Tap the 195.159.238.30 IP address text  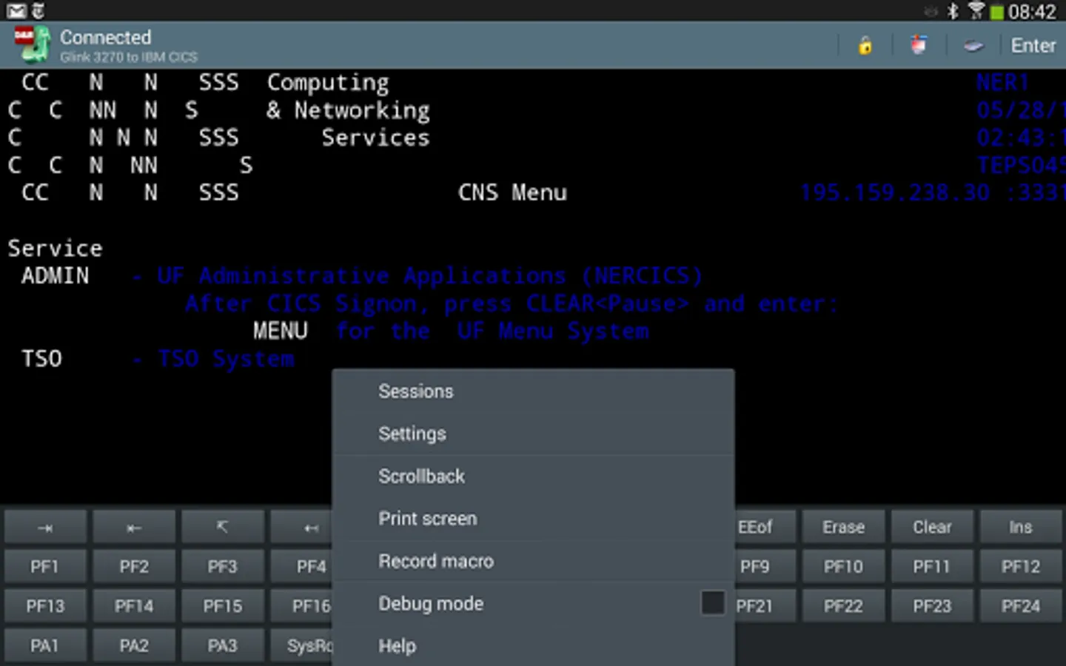[894, 192]
